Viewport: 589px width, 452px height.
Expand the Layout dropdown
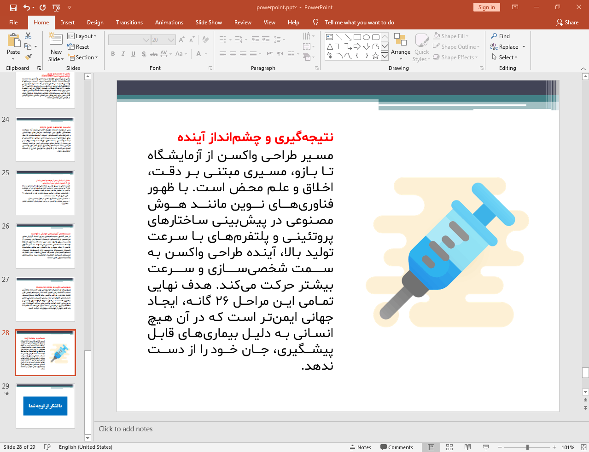(x=82, y=36)
